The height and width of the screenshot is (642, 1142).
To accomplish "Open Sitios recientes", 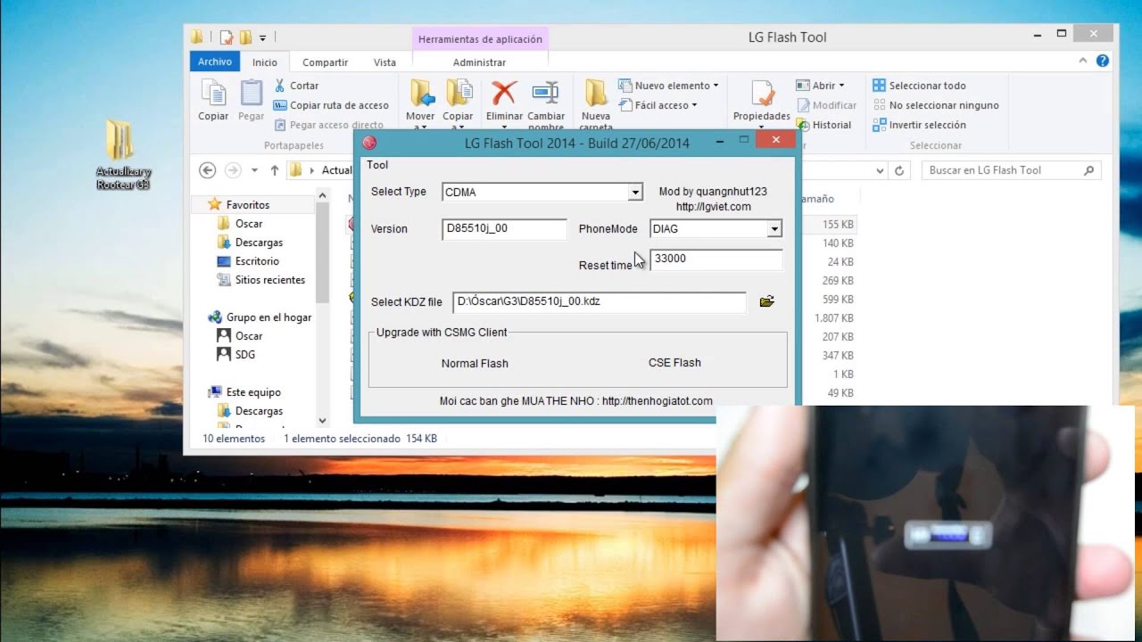I will coord(261,280).
